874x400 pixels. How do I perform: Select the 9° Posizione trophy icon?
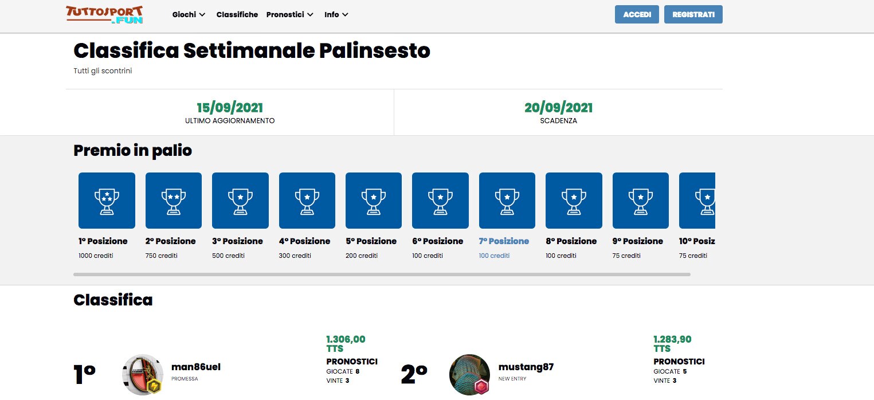pyautogui.click(x=641, y=201)
